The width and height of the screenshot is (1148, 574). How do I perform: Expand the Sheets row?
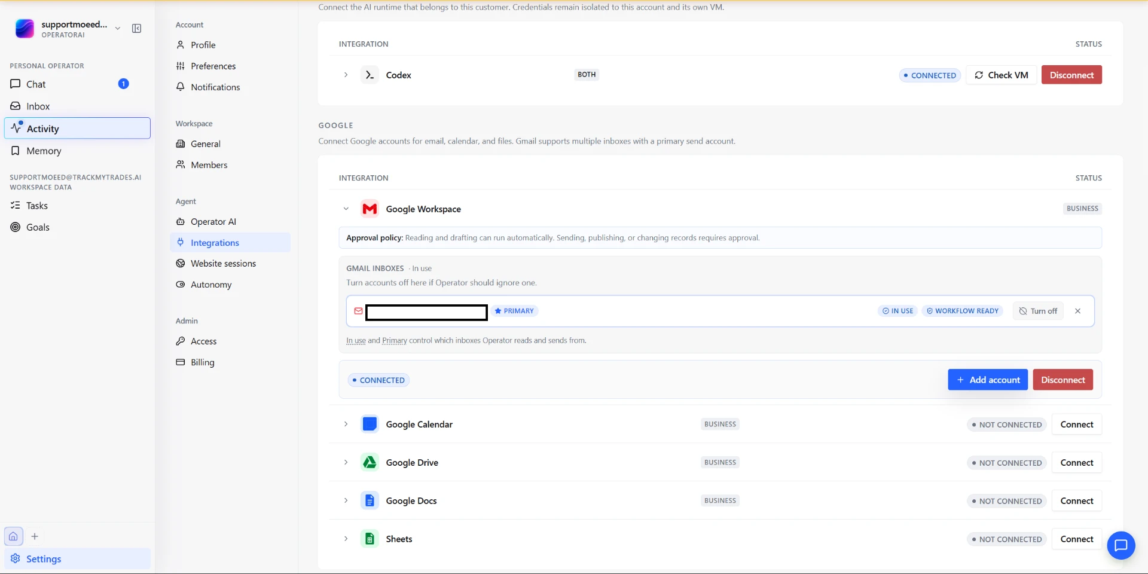(x=346, y=539)
